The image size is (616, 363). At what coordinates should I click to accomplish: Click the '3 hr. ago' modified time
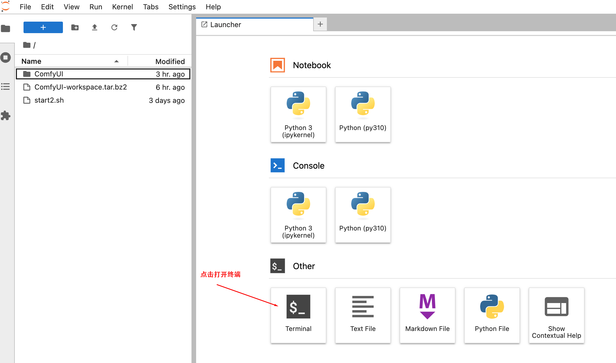[x=170, y=74]
